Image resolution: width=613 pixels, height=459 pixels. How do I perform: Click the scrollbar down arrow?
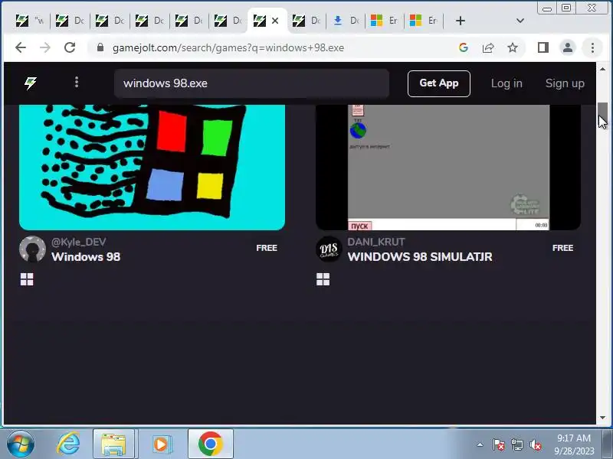[x=602, y=418]
